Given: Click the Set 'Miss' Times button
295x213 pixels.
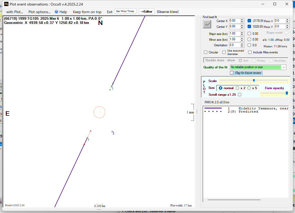Looking at the screenshot, I should pos(125,11).
